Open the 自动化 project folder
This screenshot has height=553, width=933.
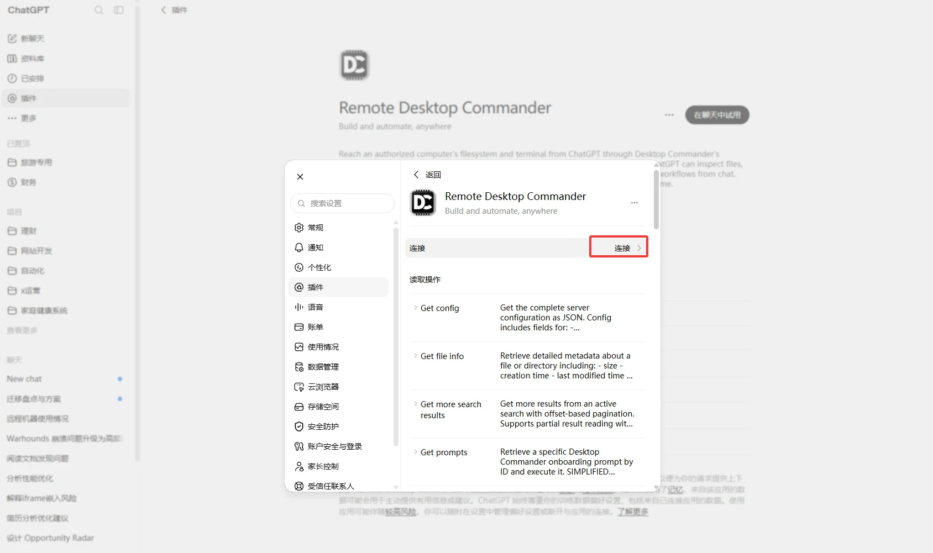click(65, 271)
